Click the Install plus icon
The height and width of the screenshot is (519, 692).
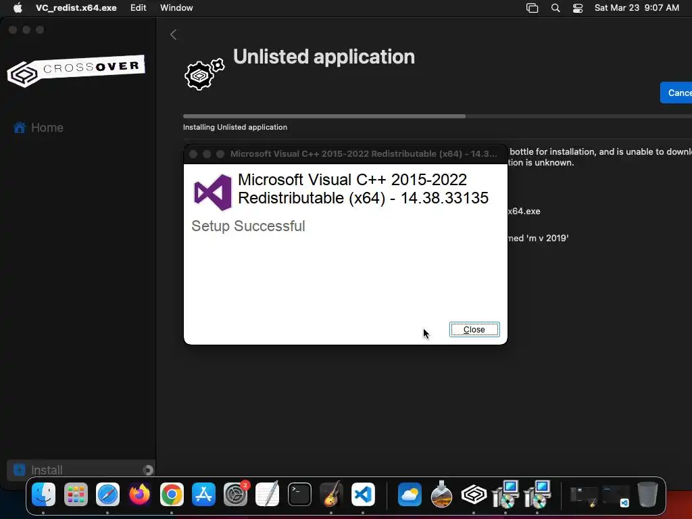[20, 470]
